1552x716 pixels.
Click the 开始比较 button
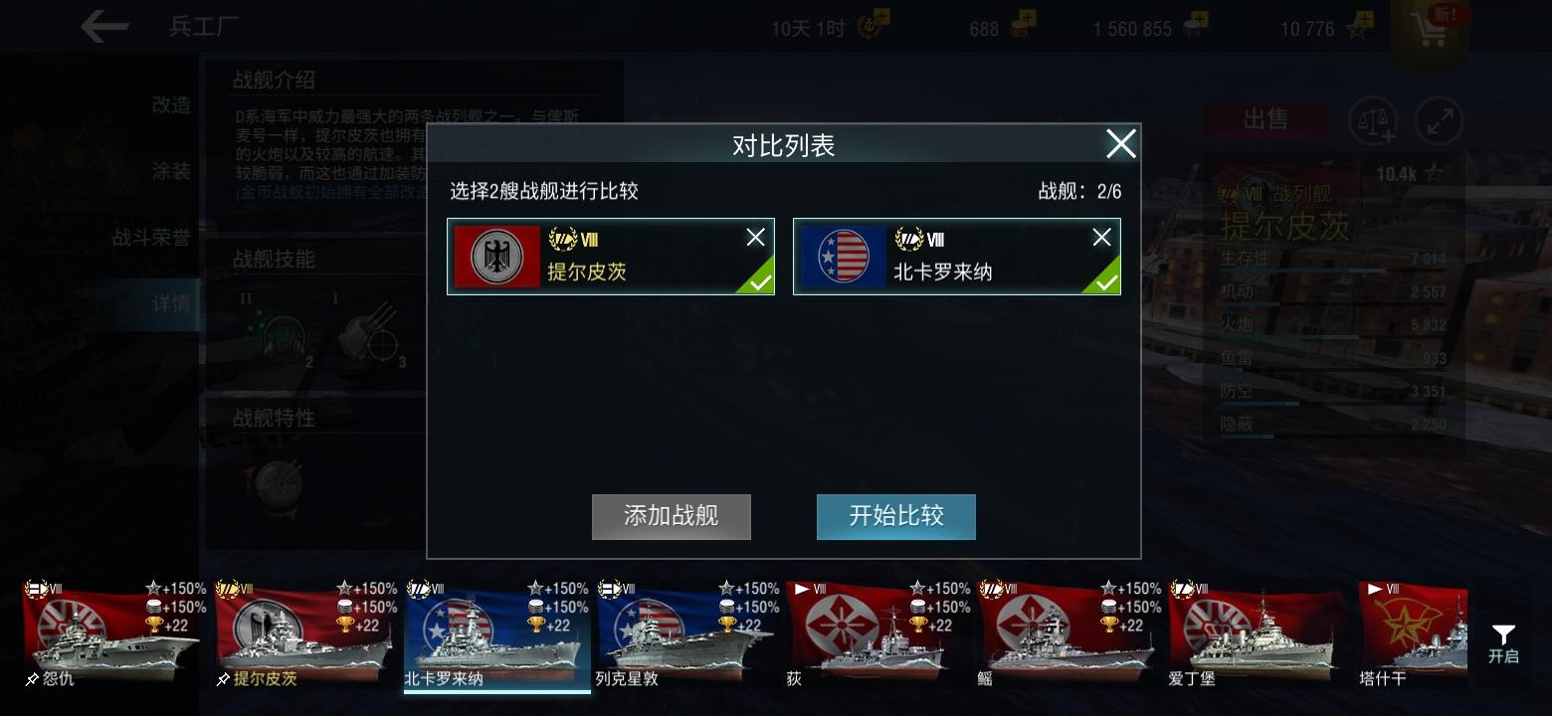pyautogui.click(x=896, y=517)
